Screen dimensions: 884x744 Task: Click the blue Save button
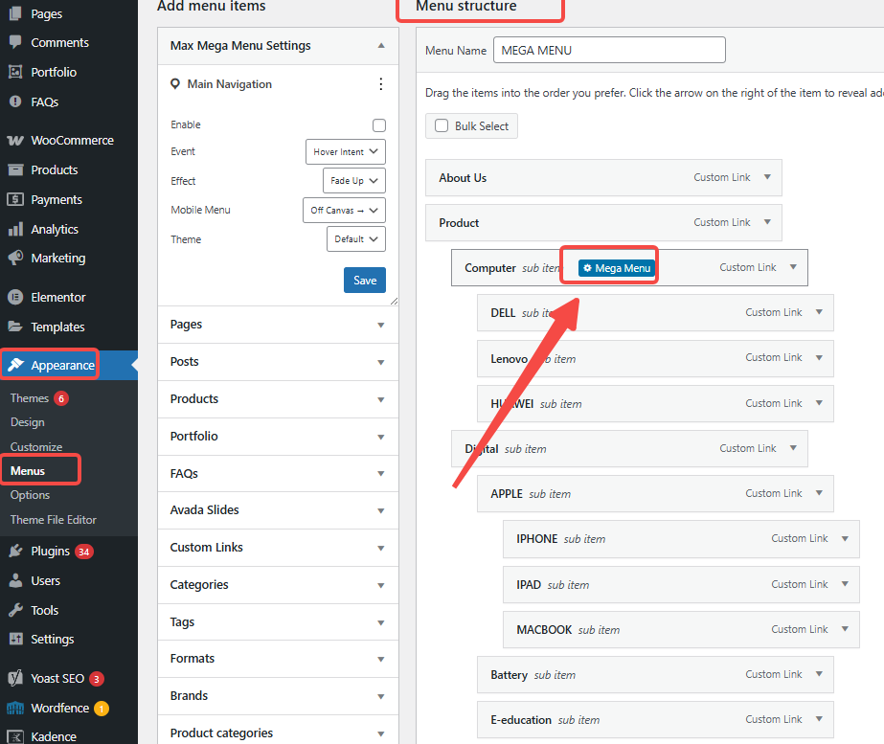click(364, 281)
